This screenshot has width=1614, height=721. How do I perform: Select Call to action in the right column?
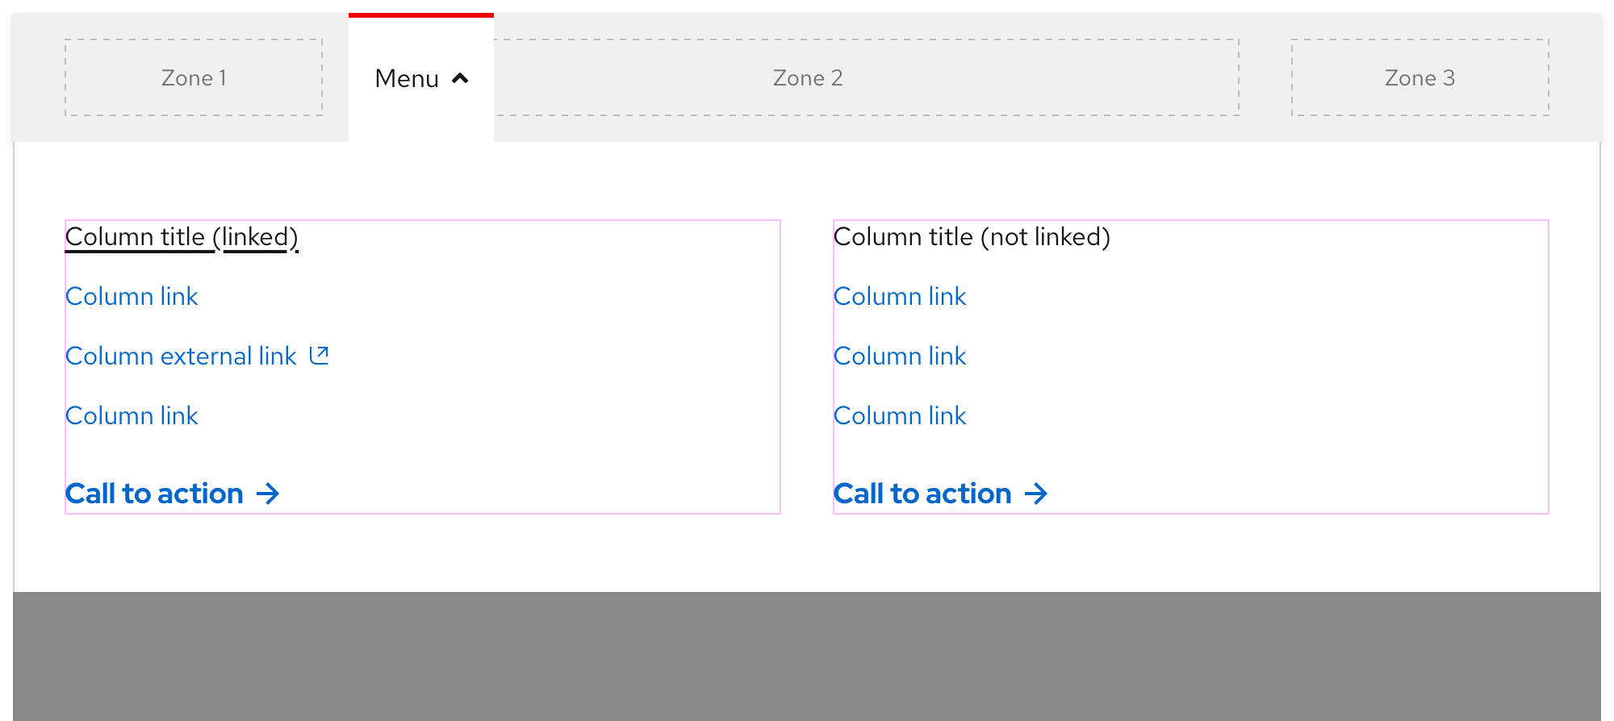click(922, 493)
